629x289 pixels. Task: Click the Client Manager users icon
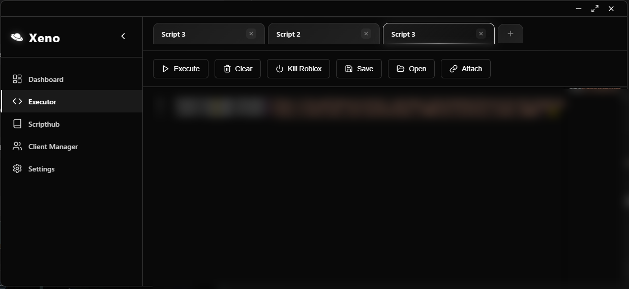(17, 146)
